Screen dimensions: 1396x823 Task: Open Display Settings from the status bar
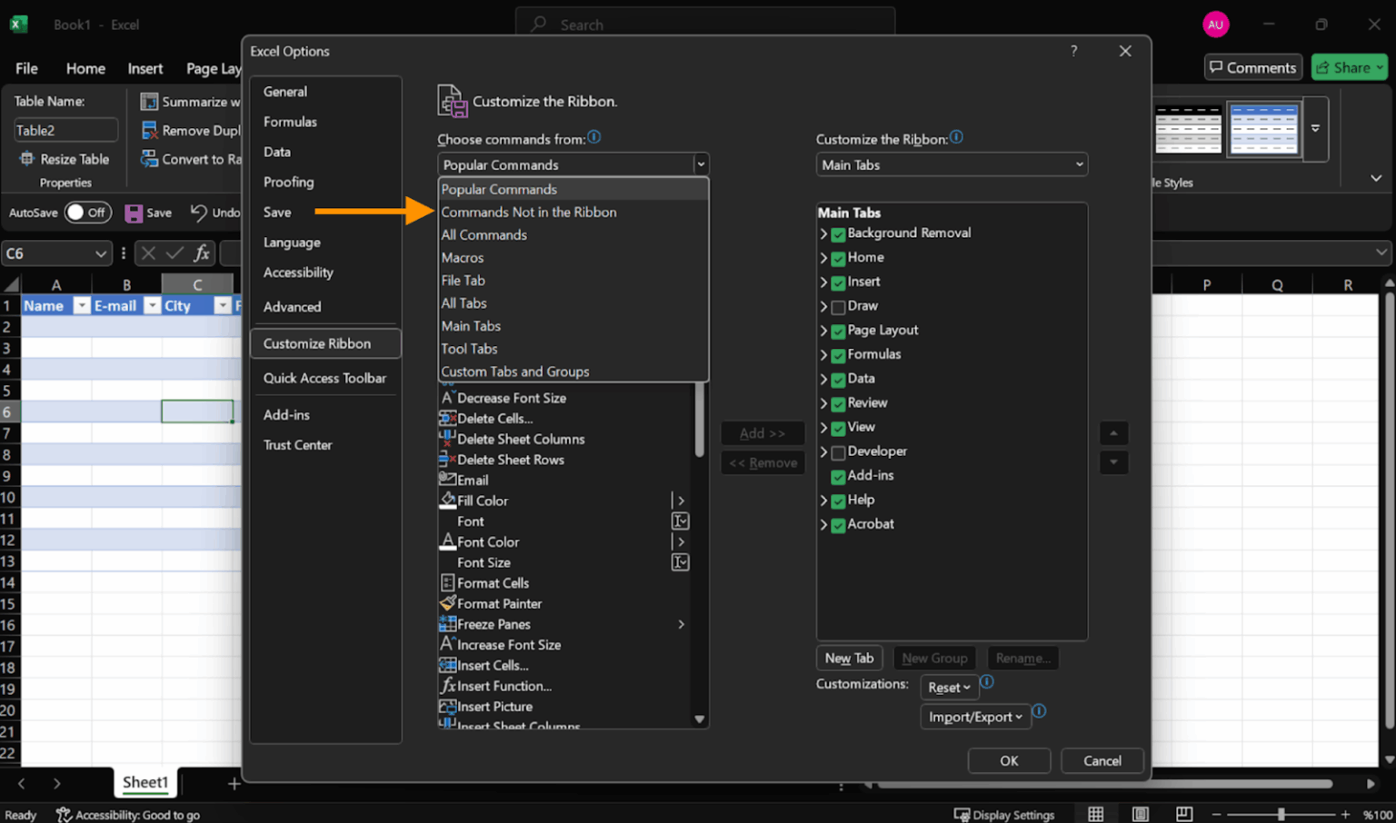point(1005,815)
